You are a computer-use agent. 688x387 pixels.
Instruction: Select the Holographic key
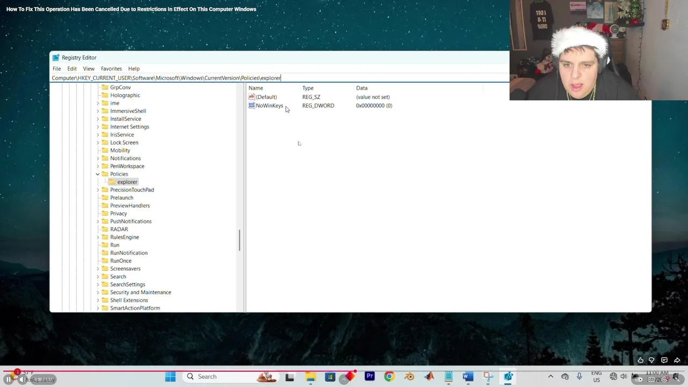tap(125, 95)
